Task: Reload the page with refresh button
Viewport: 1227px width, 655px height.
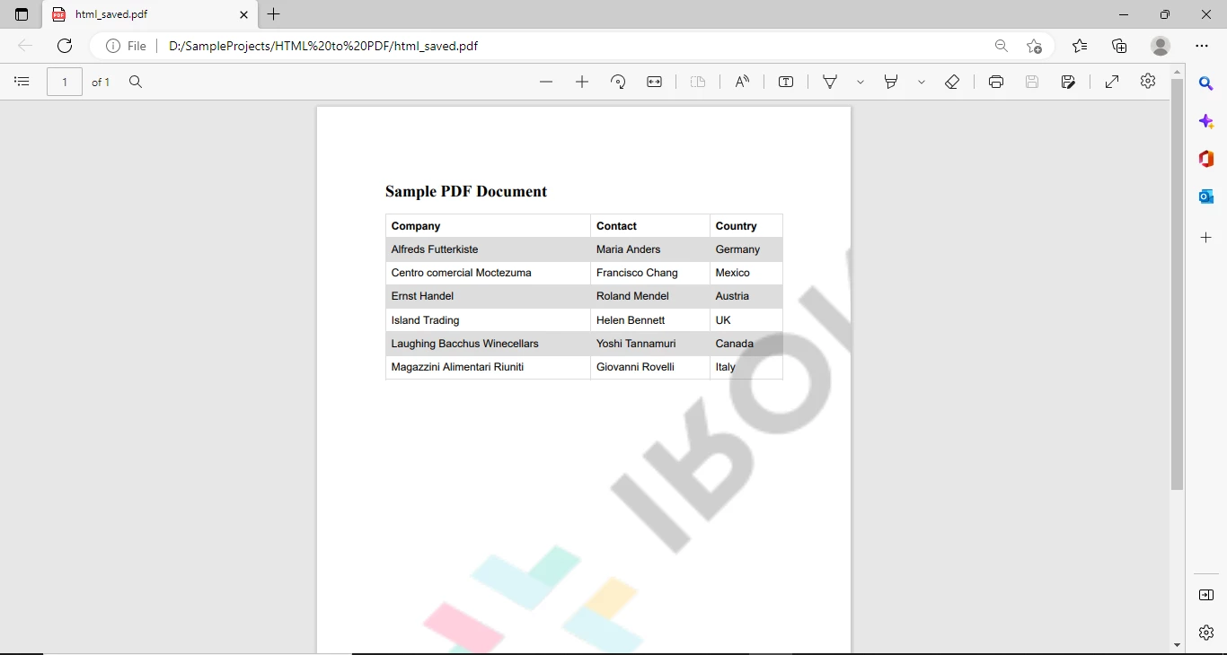Action: (x=65, y=46)
